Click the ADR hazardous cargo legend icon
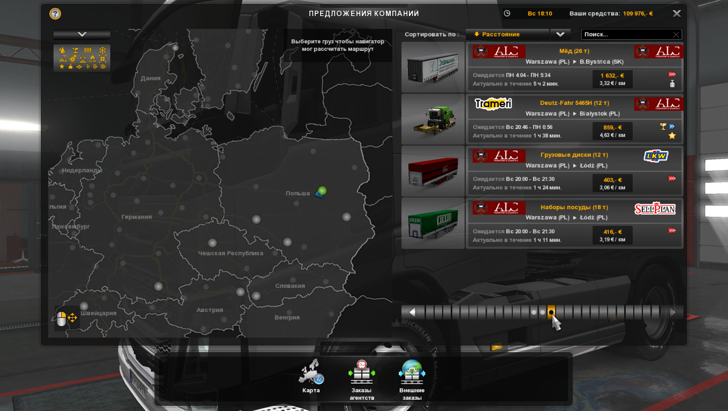This screenshot has height=411, width=728. pos(92,58)
